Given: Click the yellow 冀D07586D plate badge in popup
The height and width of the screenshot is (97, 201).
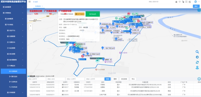Looking at the screenshot, I should point(80,14).
